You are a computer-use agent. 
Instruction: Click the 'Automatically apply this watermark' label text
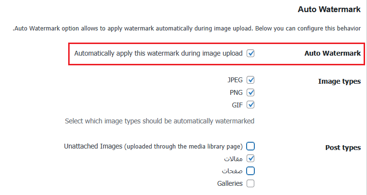coord(158,53)
